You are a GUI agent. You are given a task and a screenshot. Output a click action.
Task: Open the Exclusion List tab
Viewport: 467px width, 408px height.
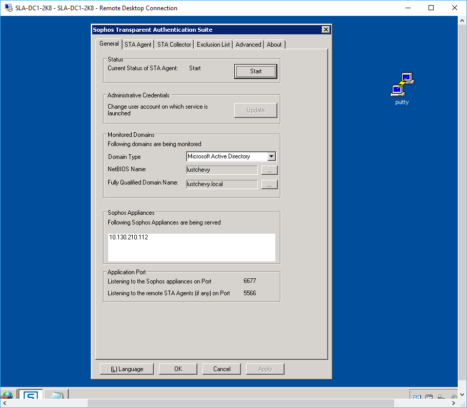[x=213, y=45]
